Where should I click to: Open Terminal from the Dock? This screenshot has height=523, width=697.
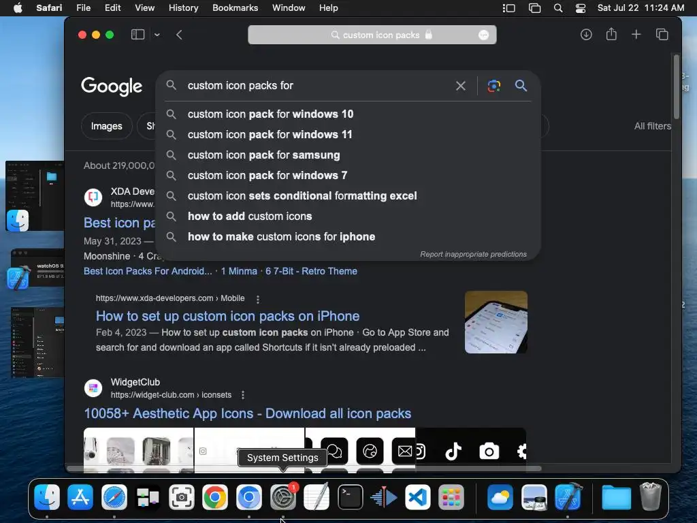(x=351, y=496)
